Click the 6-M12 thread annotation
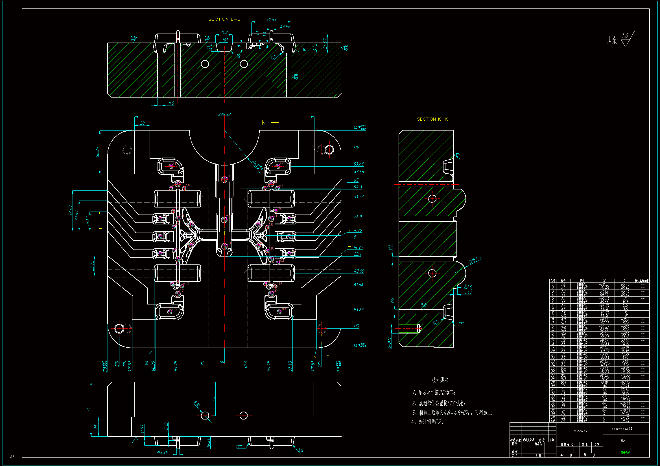 click(x=390, y=343)
